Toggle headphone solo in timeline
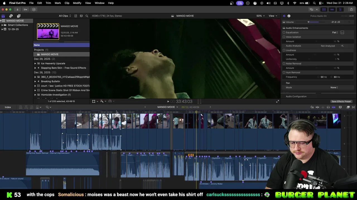The height and width of the screenshot is (200, 357). [x=328, y=107]
